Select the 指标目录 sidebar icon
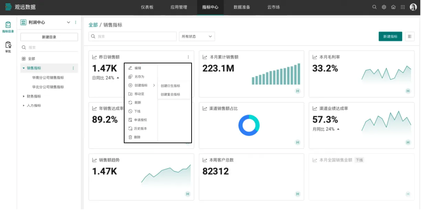 point(8,27)
